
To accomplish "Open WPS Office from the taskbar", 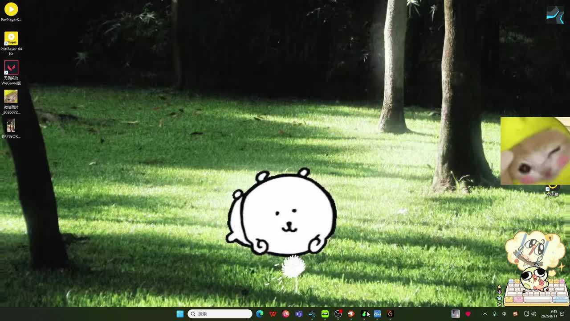I will point(273,314).
